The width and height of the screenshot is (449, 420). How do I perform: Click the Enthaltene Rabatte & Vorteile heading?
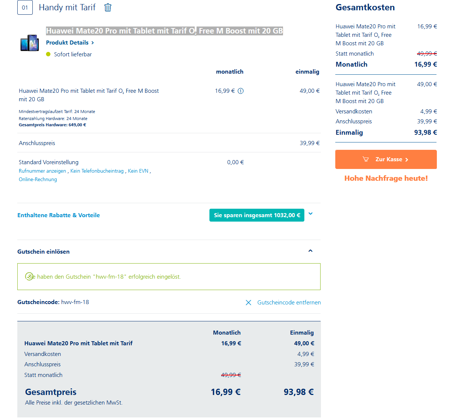[59, 215]
